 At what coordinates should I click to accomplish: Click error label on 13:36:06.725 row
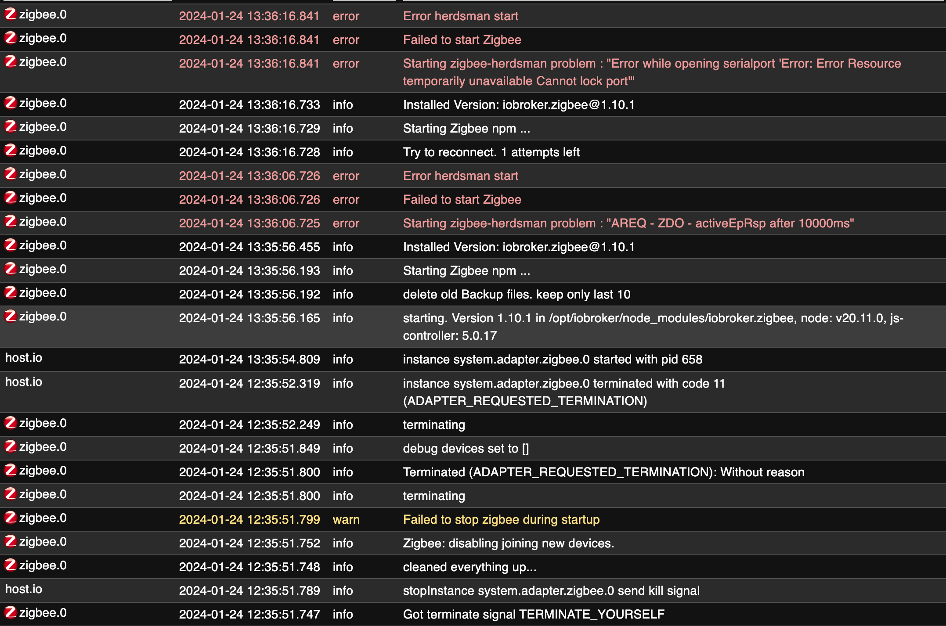[346, 223]
